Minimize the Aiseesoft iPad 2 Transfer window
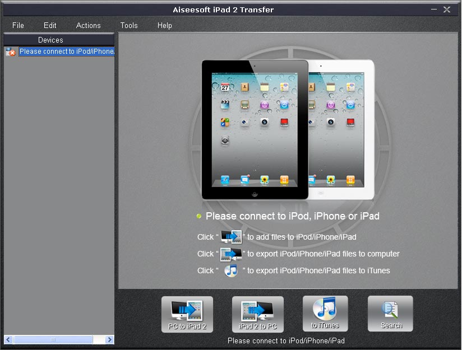462x350 pixels. [435, 10]
